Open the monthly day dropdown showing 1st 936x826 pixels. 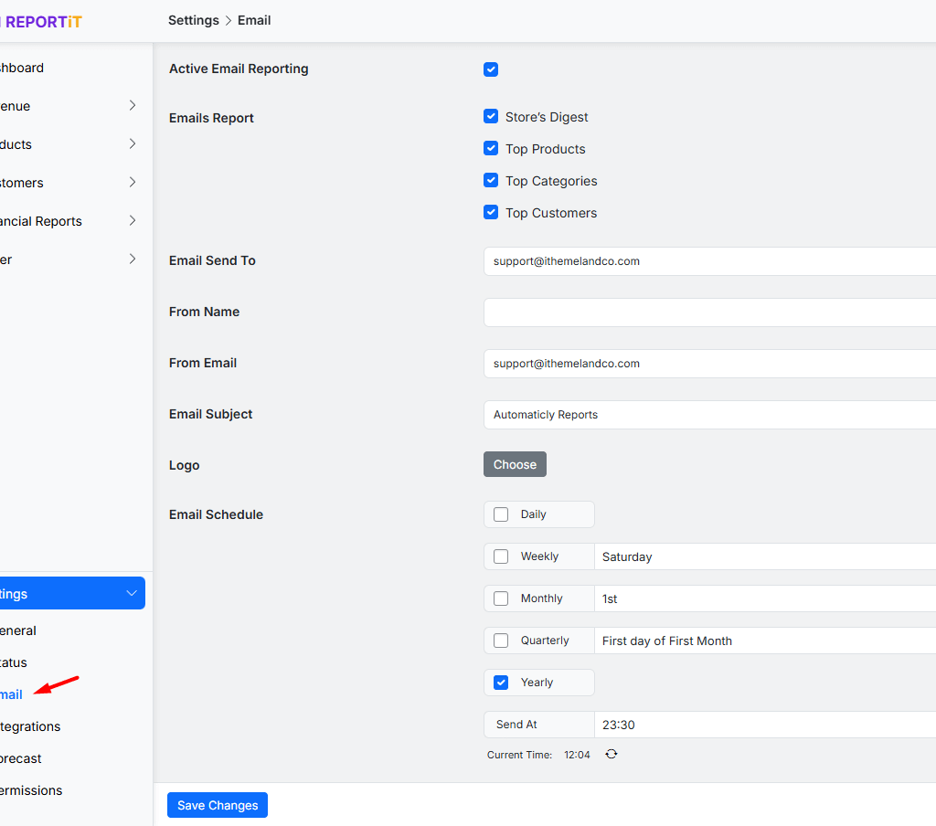pyautogui.click(x=764, y=598)
